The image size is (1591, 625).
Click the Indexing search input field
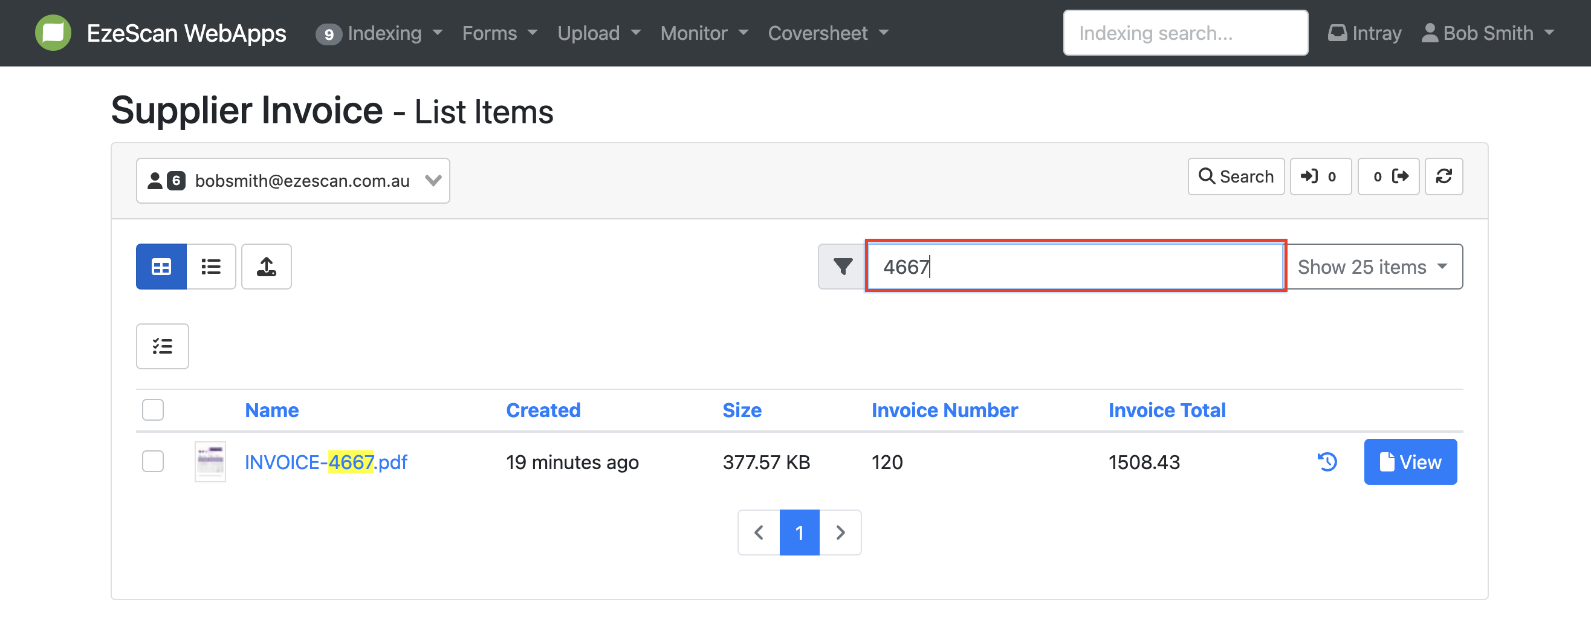[x=1185, y=33]
